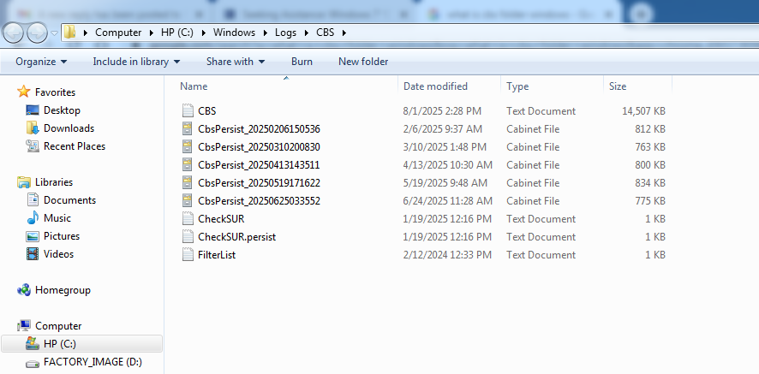Viewport: 759px width, 374px height.
Task: Select HP (C:) in the address breadcrumb
Action: point(177,33)
